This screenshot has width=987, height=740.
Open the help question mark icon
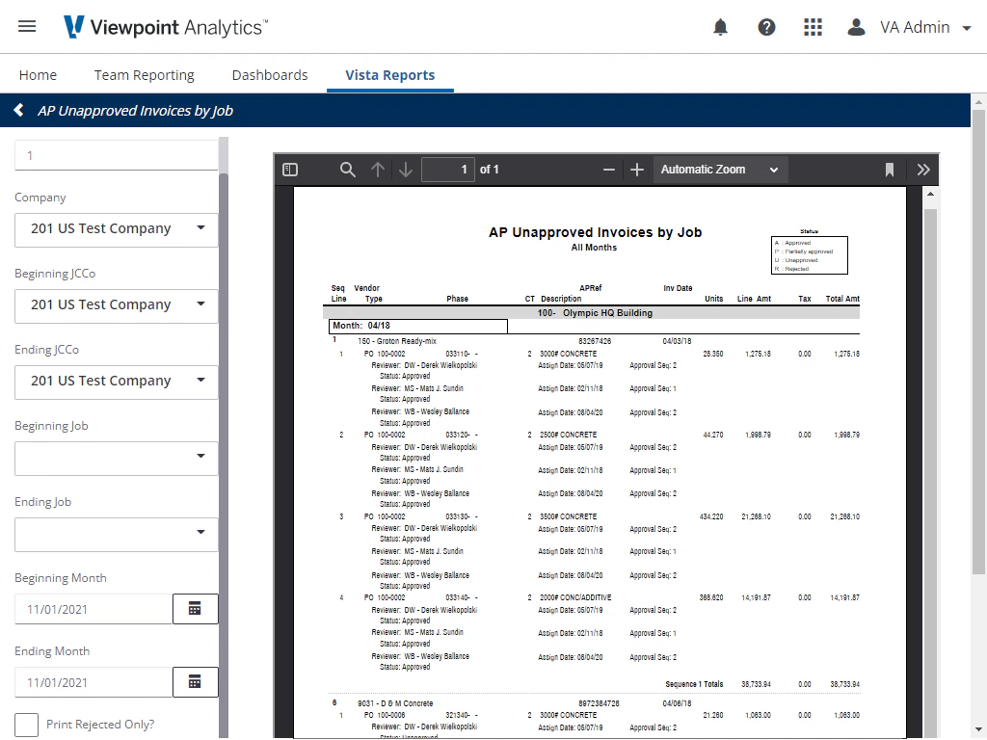click(x=766, y=27)
